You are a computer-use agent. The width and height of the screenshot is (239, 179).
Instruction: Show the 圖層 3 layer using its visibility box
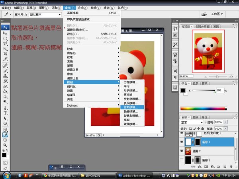tap(182, 160)
